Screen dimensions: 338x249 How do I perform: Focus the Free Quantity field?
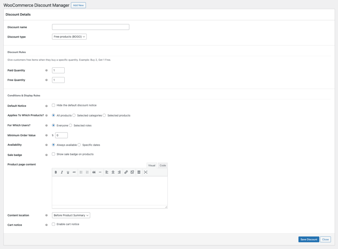(x=58, y=80)
